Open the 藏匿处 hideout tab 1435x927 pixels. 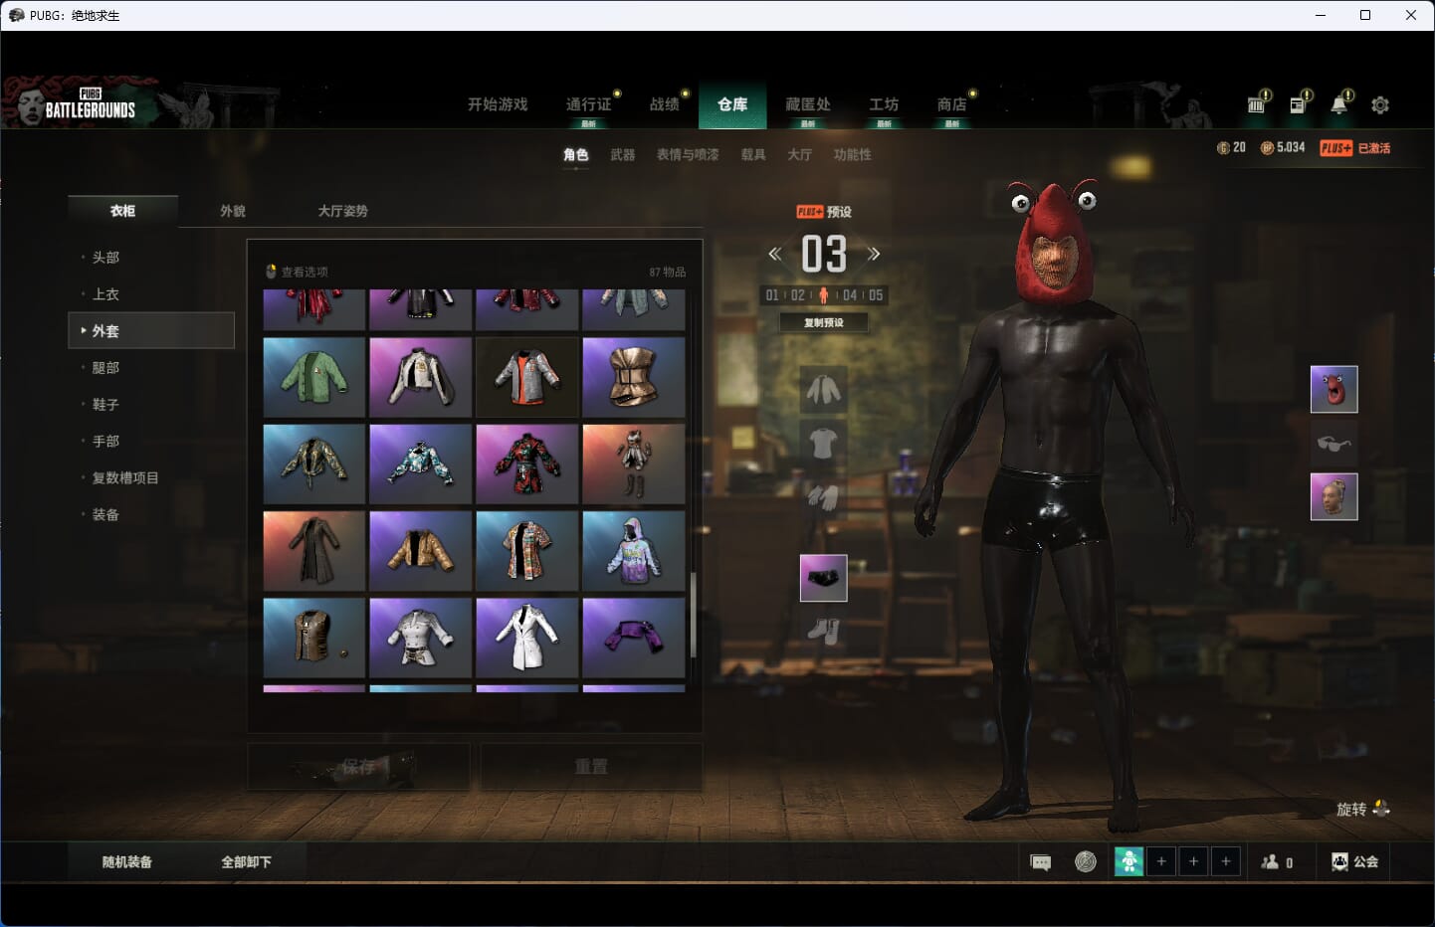(x=808, y=104)
